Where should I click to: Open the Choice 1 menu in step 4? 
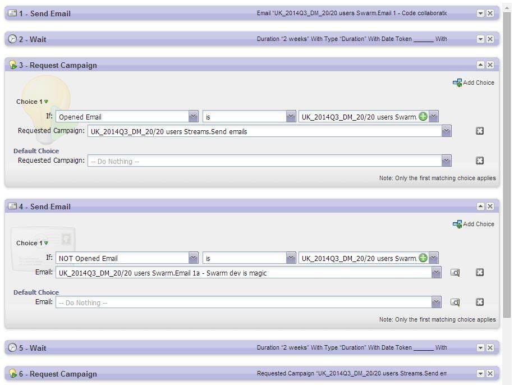[46, 244]
